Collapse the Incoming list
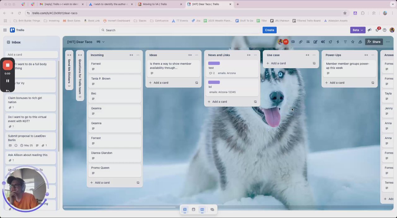The width and height of the screenshot is (397, 218). [131, 55]
